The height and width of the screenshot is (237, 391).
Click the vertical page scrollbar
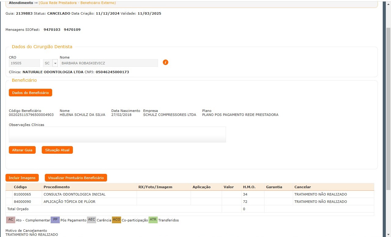(x=388, y=107)
